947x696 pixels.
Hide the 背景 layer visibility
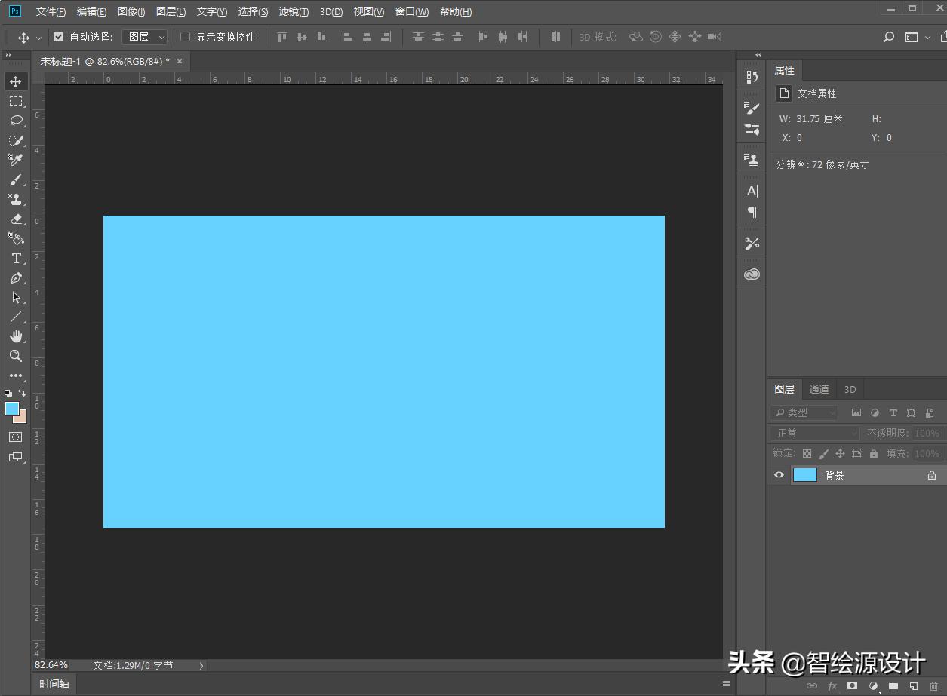[x=779, y=475]
